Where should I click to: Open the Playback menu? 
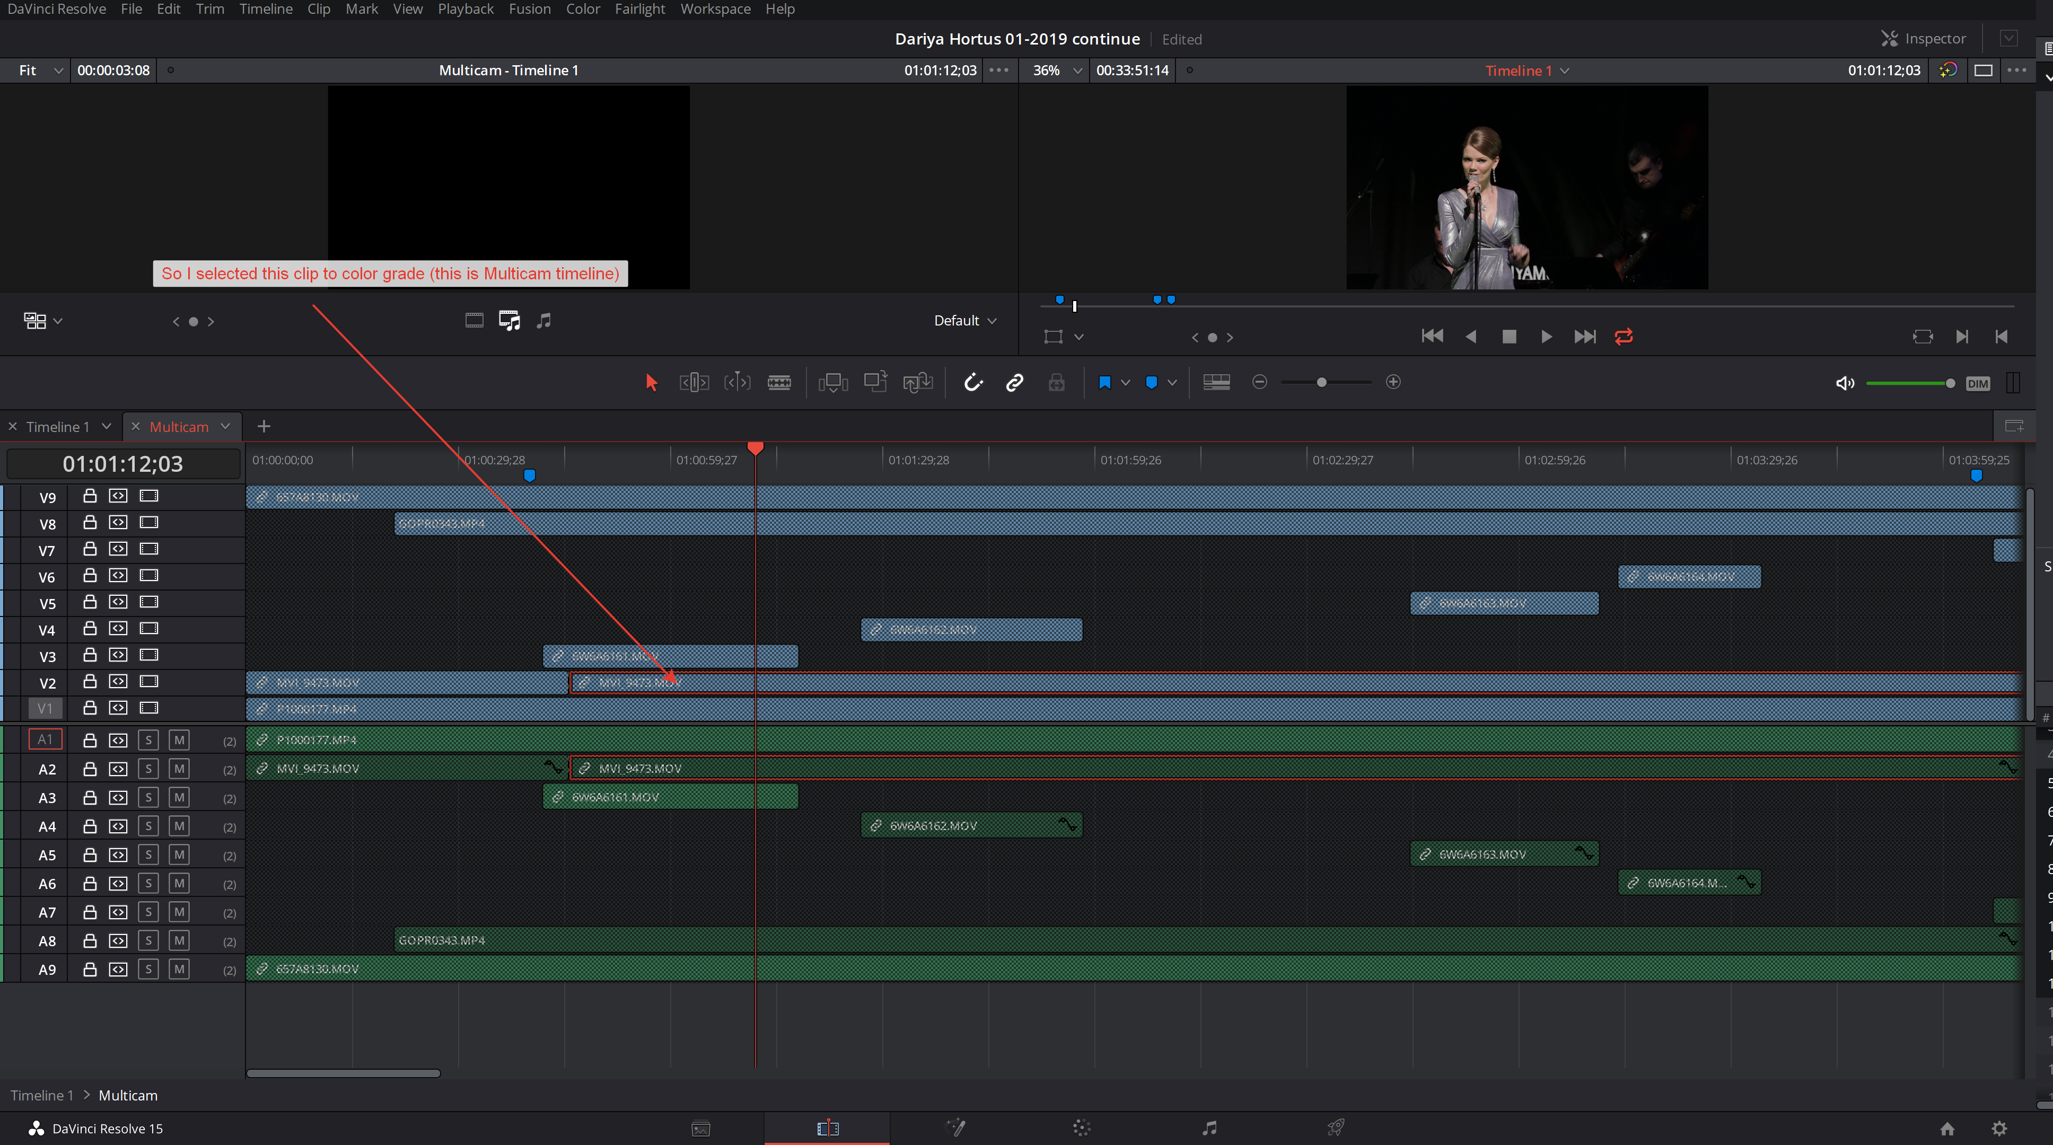point(466,9)
